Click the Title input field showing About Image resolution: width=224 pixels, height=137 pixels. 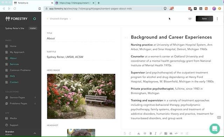tap(81, 38)
